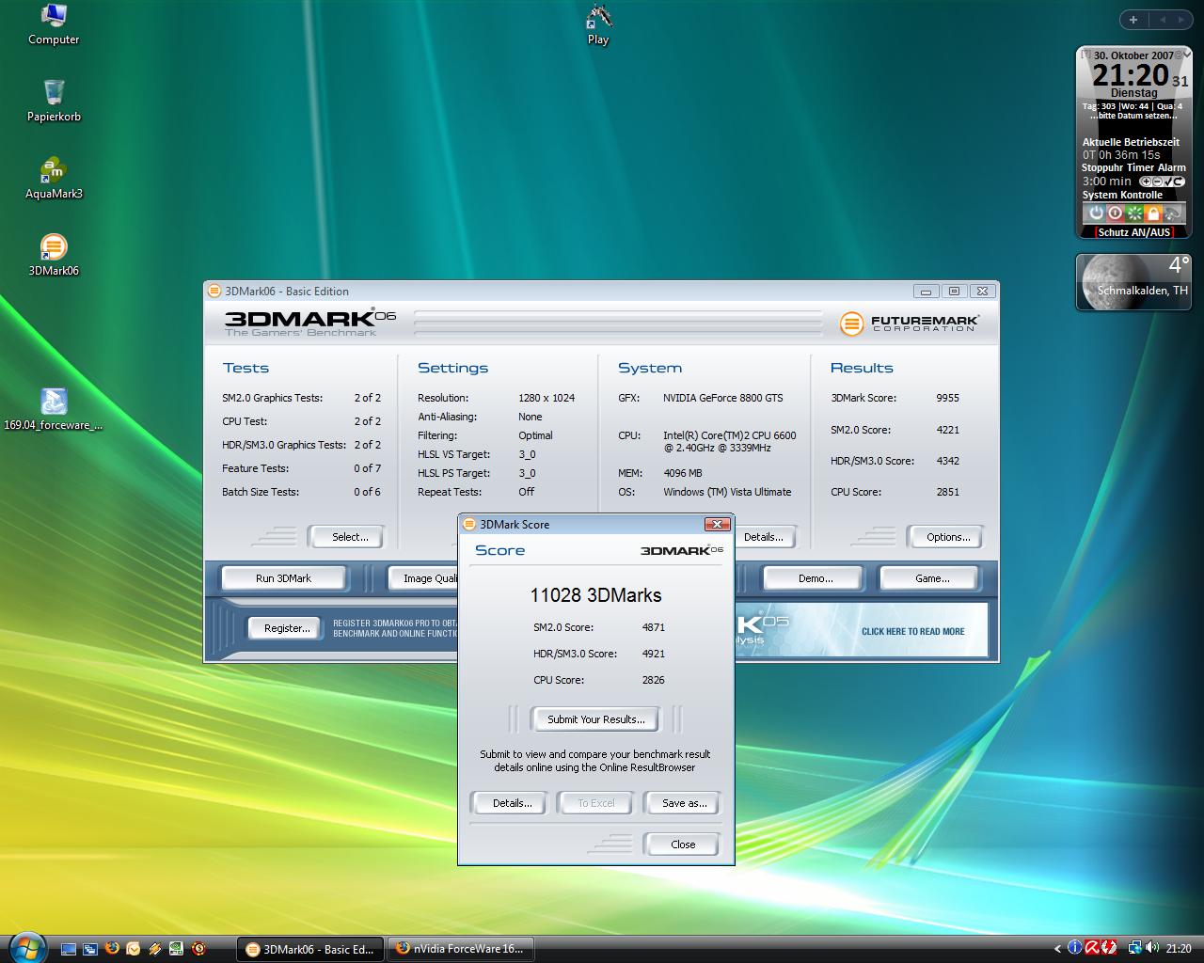Click the orange lock icon in System Kontrolle
This screenshot has height=963, width=1204.
point(1153,213)
